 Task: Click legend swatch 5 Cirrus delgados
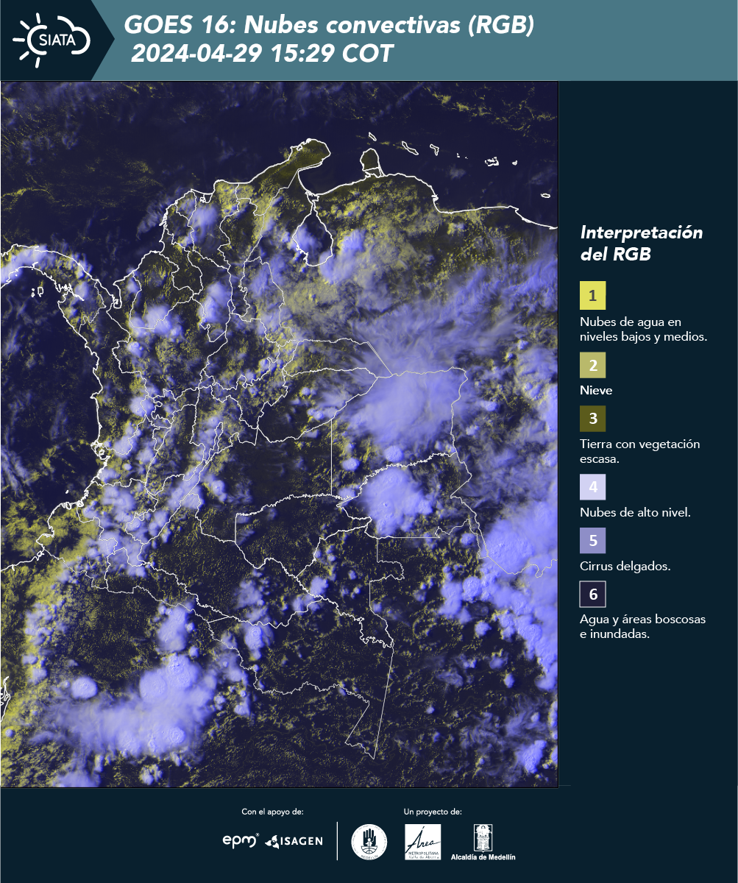pyautogui.click(x=593, y=540)
